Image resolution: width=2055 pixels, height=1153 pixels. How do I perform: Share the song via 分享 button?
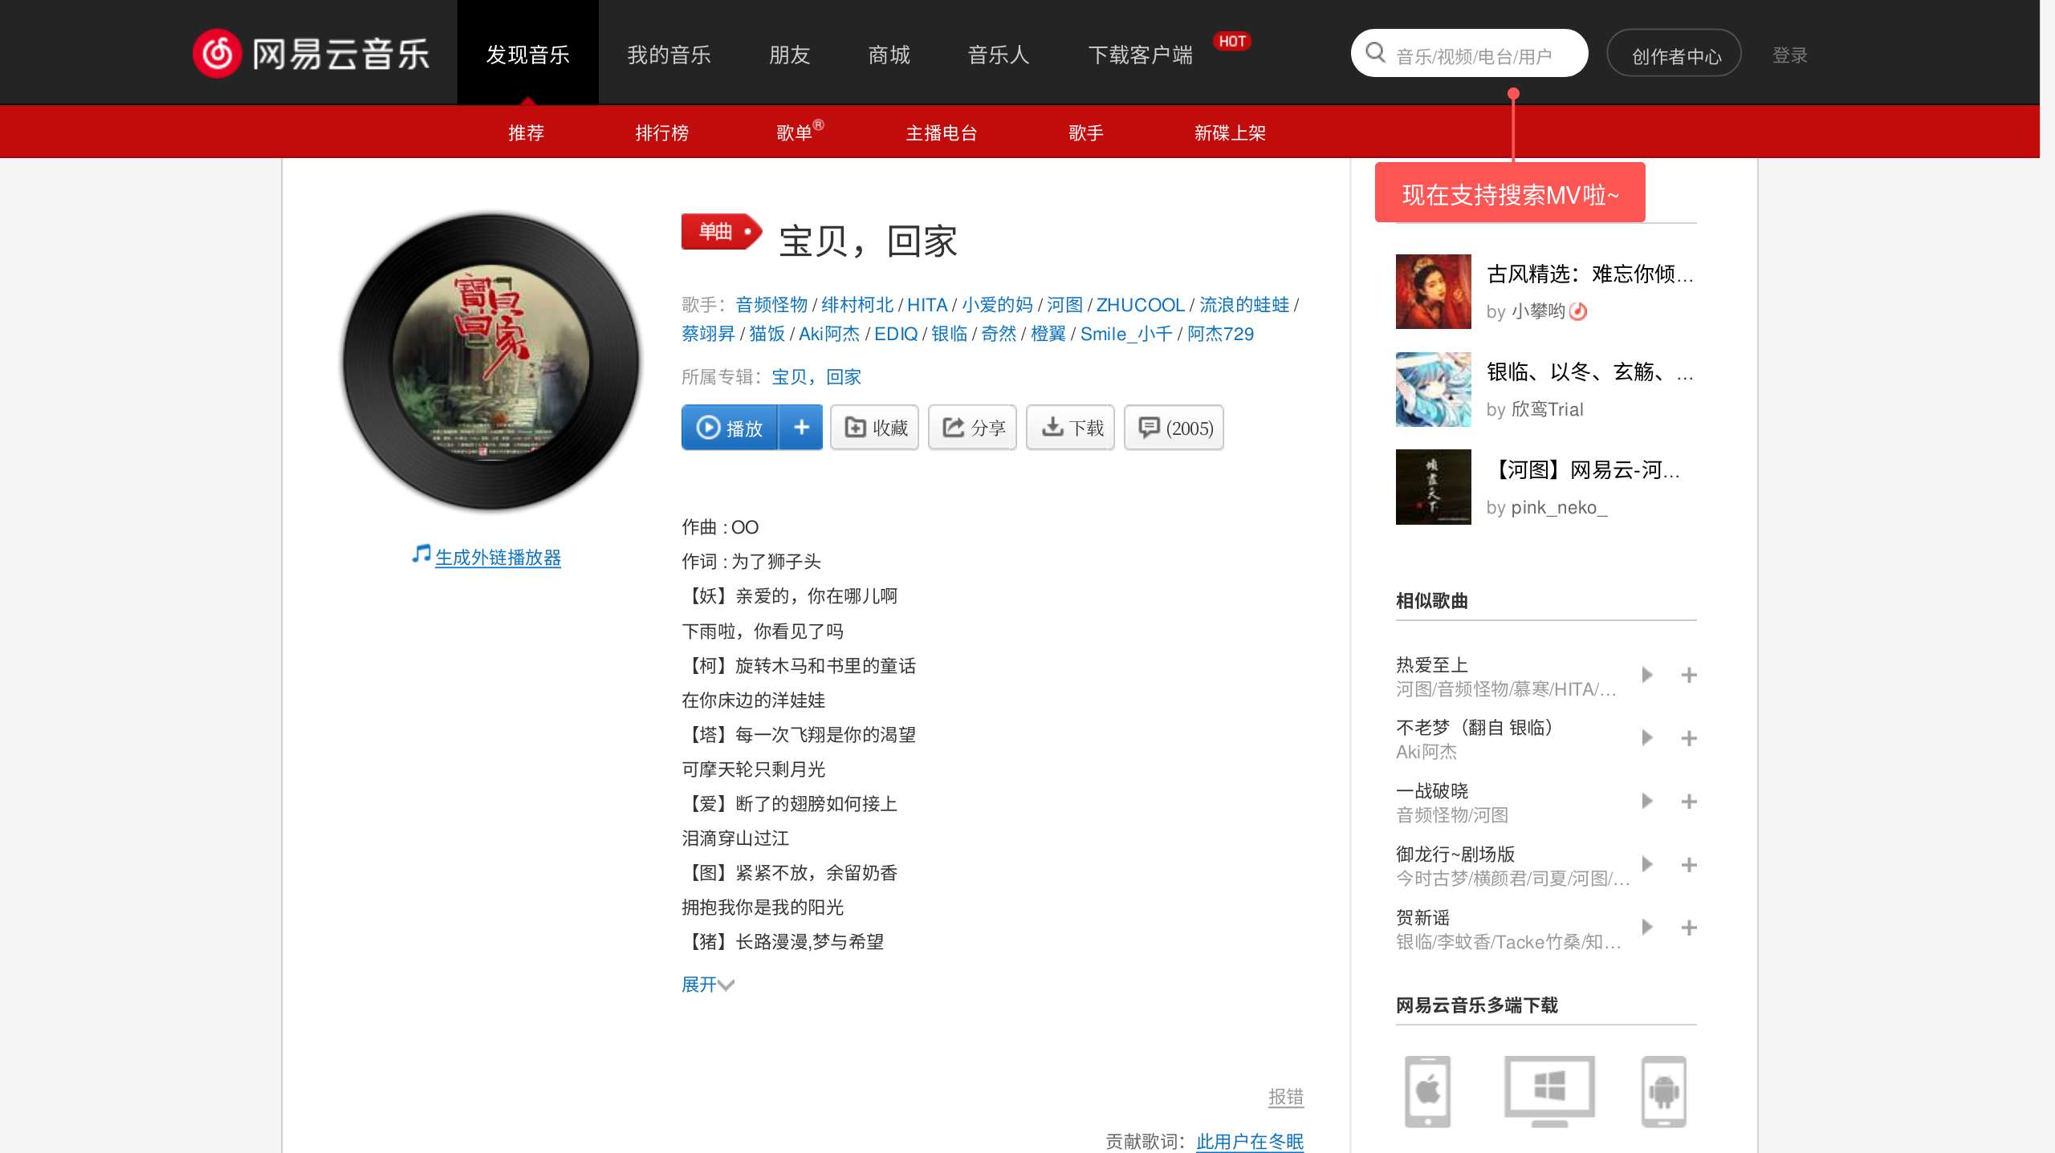coord(973,428)
